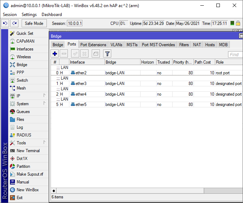This screenshot has height=203, width=243.
Task: Open the Log sidebar item
Action: [28, 127]
